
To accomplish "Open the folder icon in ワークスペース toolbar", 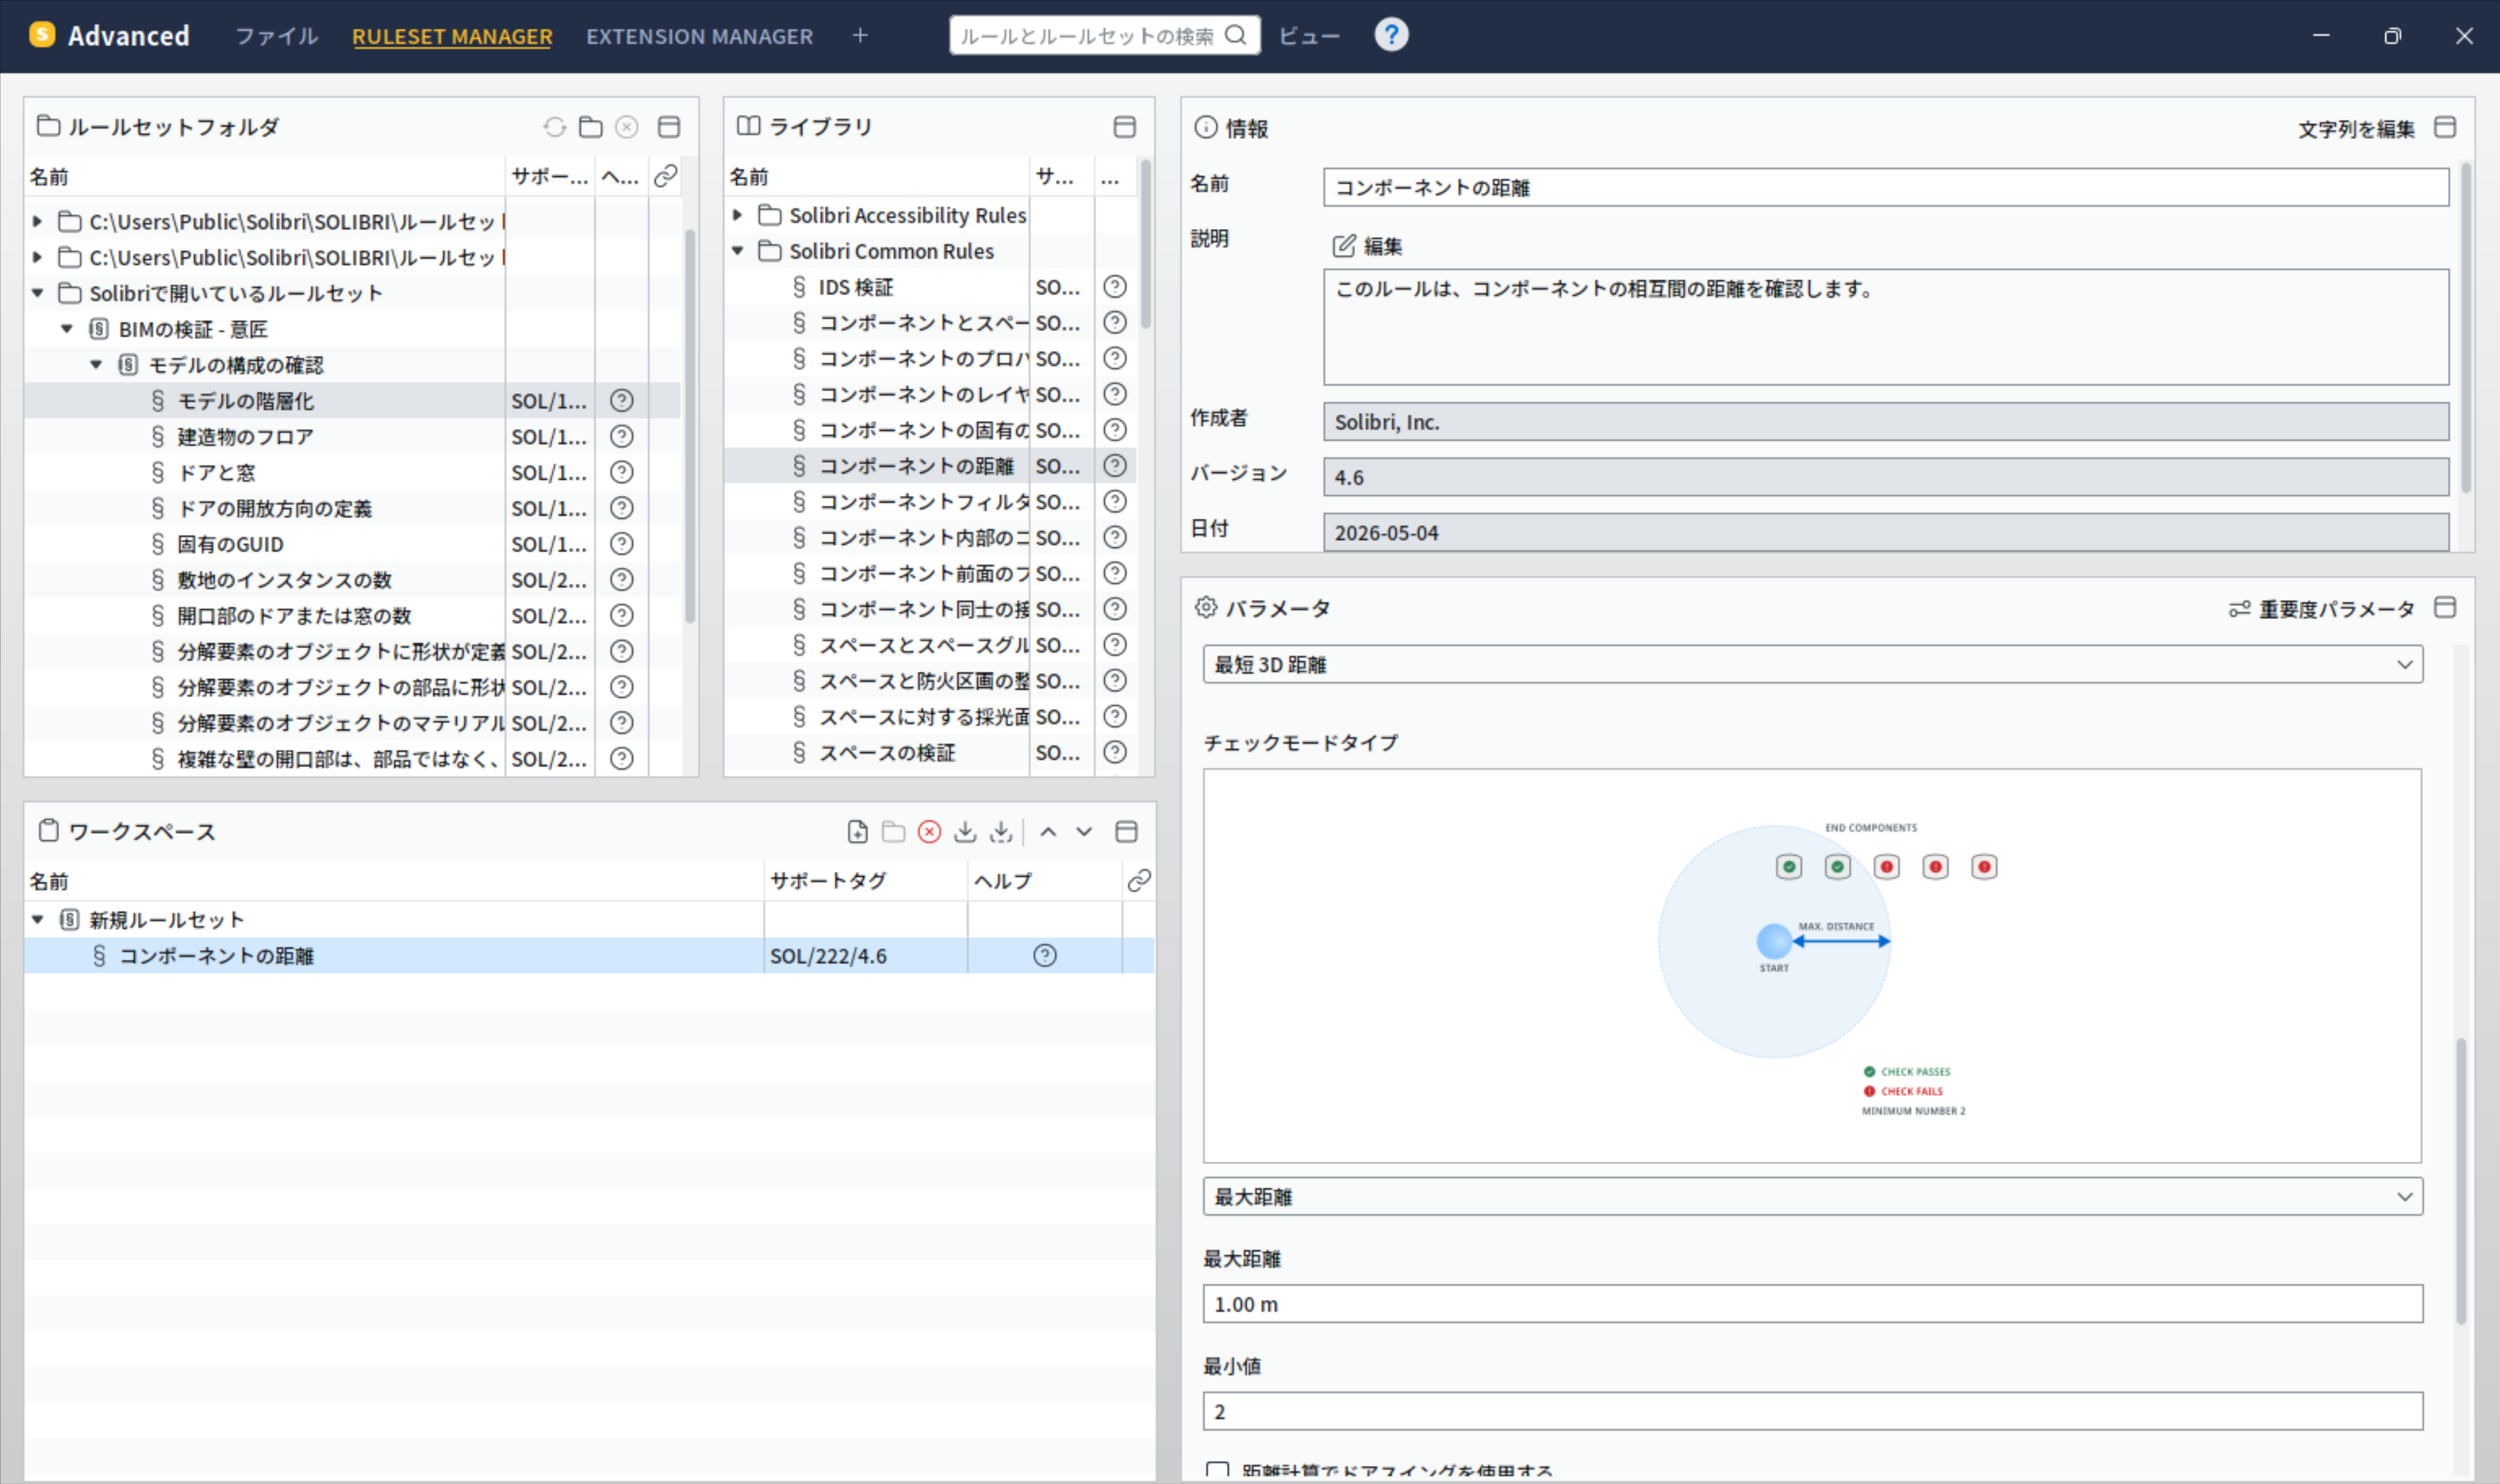I will pyautogui.click(x=893, y=832).
